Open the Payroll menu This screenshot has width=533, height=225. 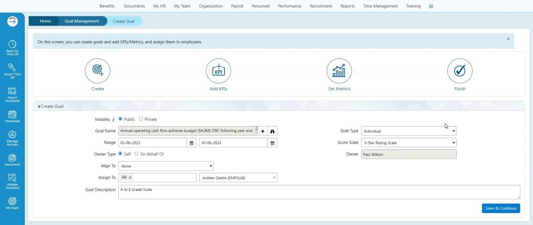[237, 6]
